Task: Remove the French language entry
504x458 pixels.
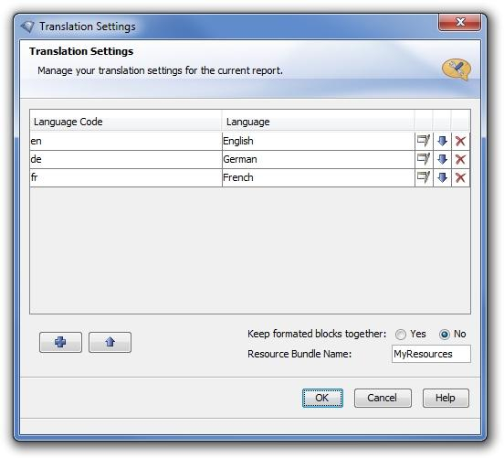Action: pyautogui.click(x=460, y=177)
